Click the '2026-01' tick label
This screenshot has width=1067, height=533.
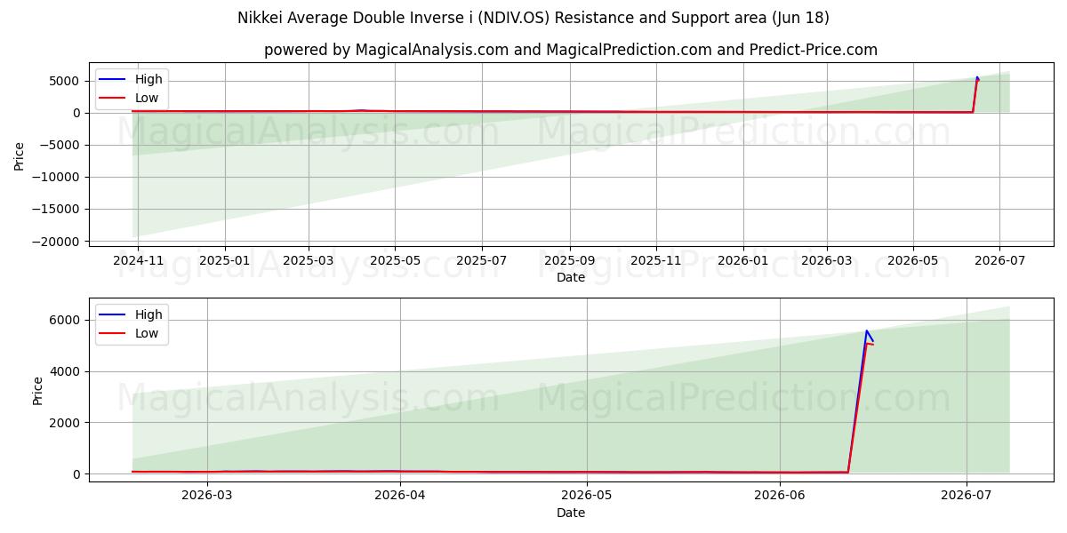(742, 262)
